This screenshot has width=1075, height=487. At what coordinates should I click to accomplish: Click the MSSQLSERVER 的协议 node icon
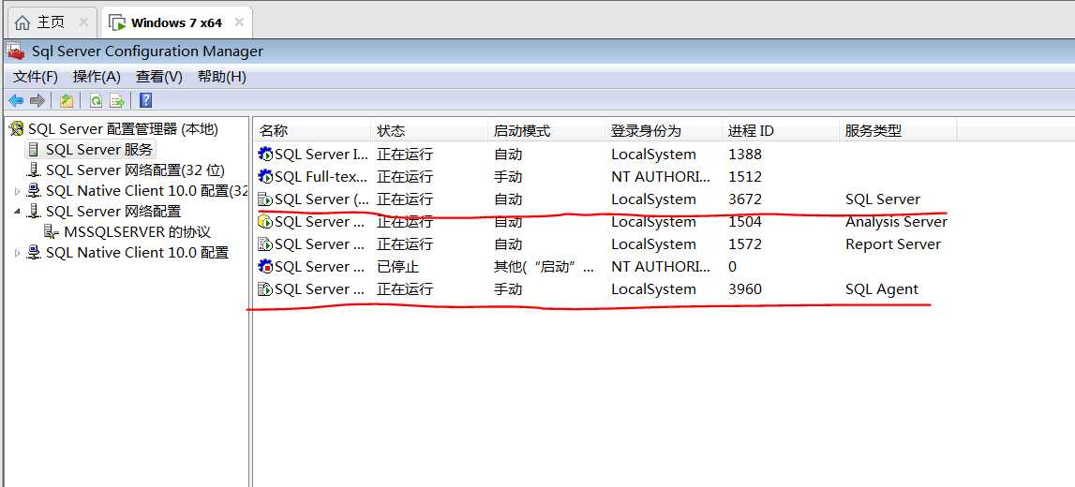pos(52,232)
